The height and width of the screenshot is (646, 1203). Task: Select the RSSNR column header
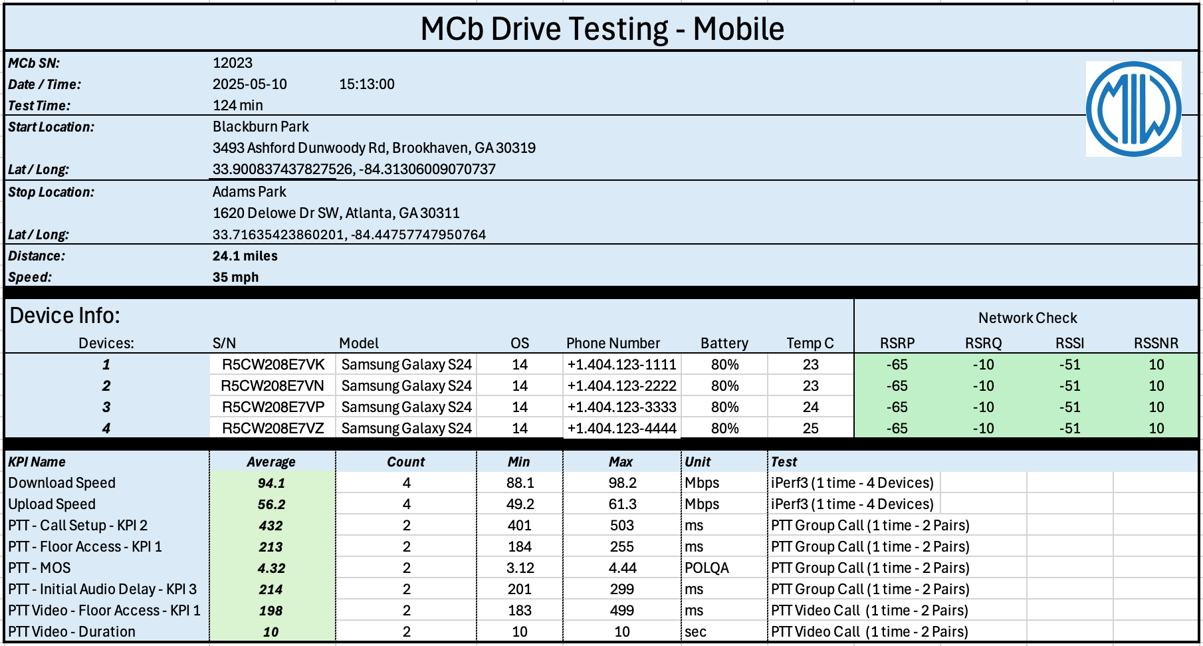click(x=1156, y=344)
